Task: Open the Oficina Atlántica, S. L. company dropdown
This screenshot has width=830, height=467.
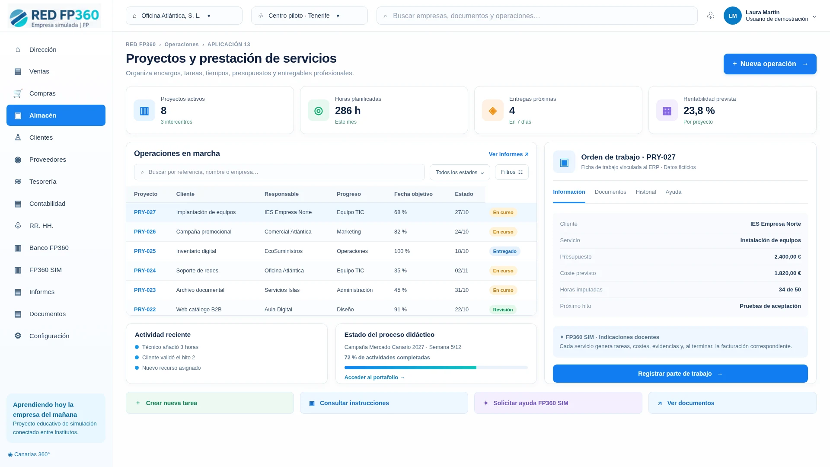Action: click(184, 16)
